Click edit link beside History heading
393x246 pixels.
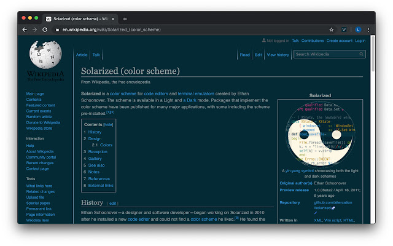[113, 204]
